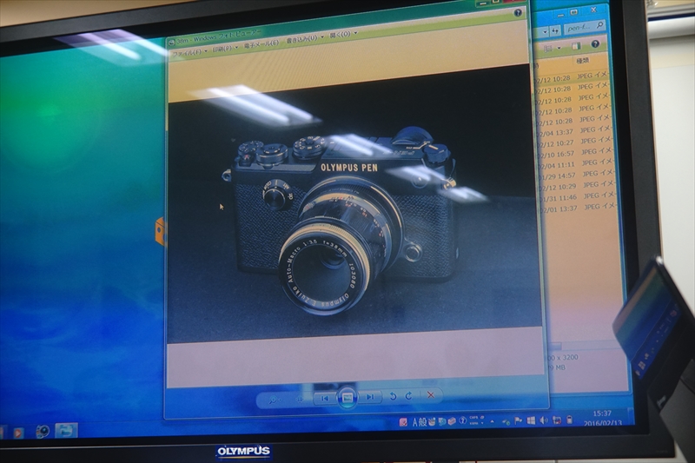Click the battery power tray icon

click(x=570, y=420)
